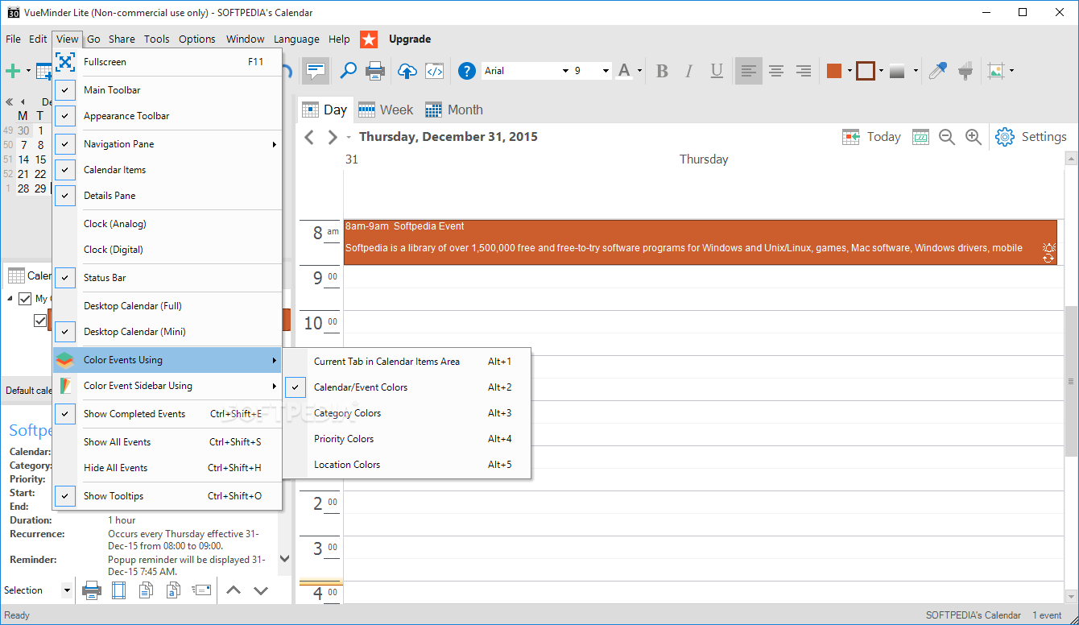
Task: Expand Color Event Sidebar Using submenu
Action: click(167, 386)
